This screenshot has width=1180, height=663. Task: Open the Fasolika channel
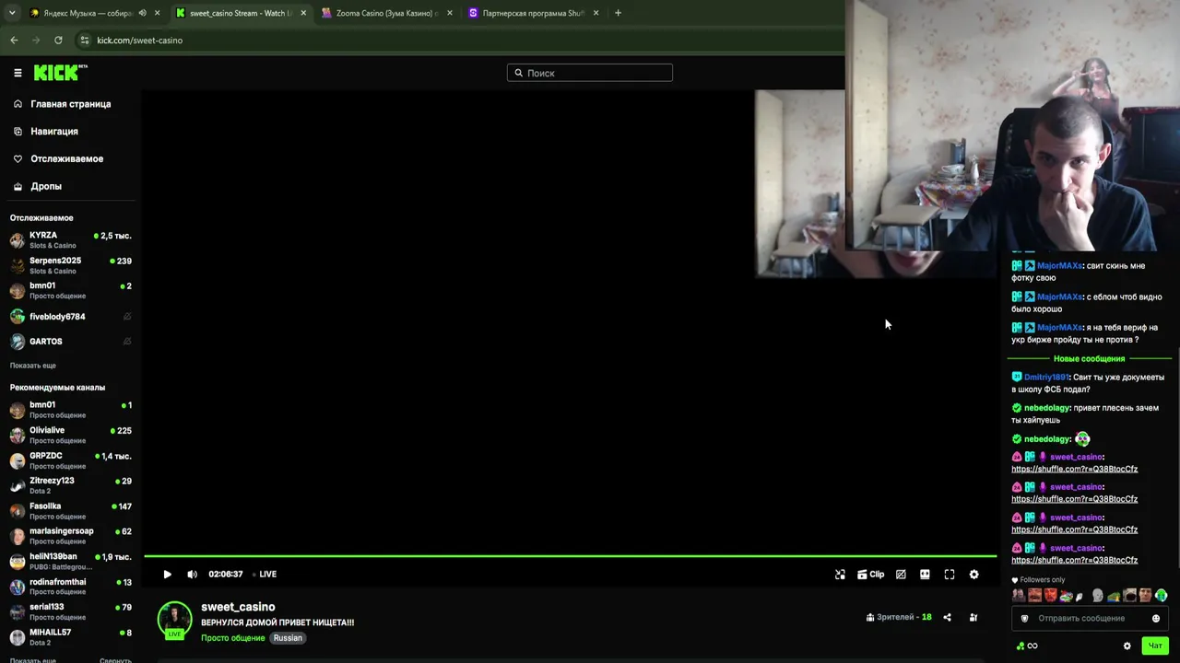[x=71, y=511]
